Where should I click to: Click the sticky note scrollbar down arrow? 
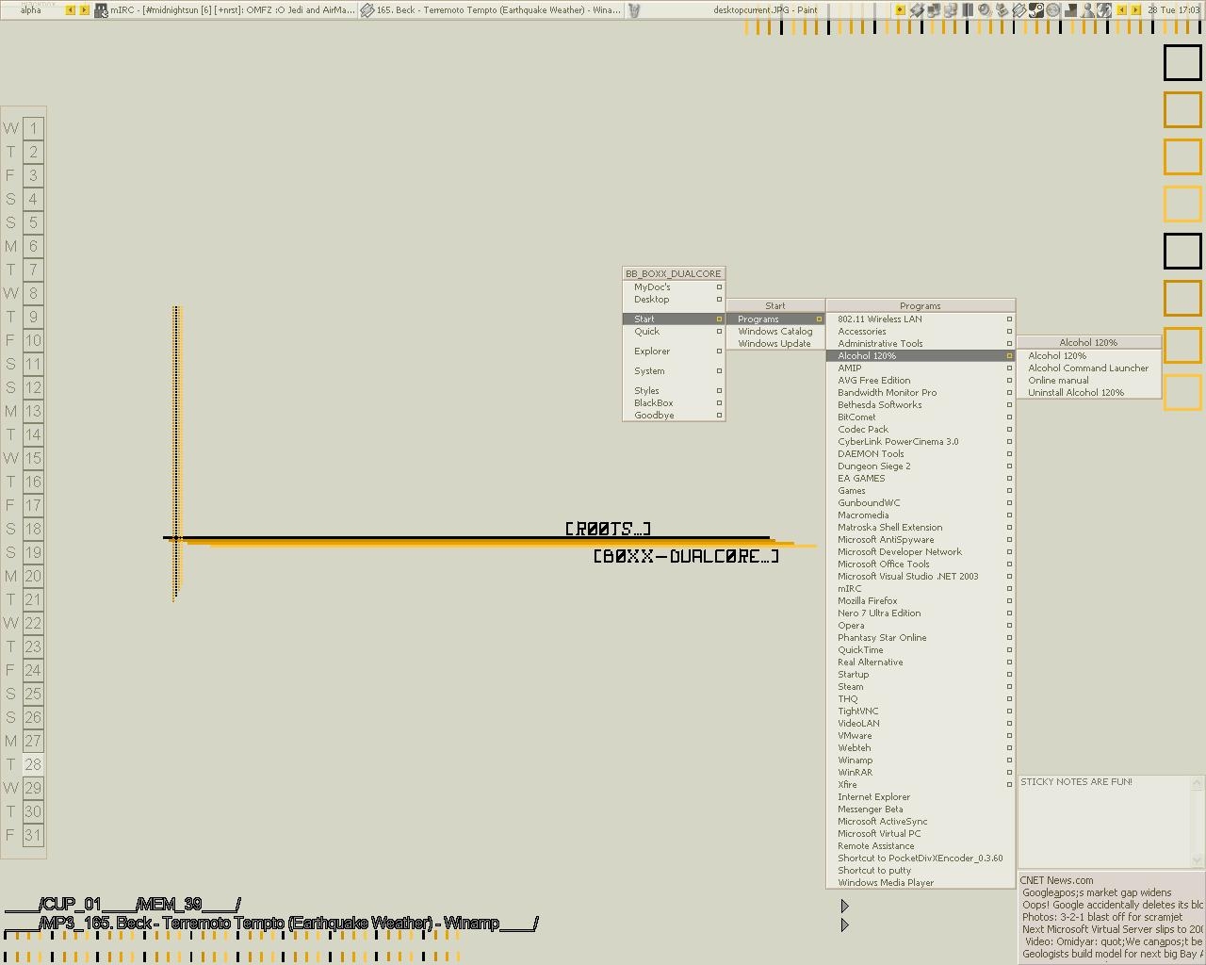[1198, 859]
